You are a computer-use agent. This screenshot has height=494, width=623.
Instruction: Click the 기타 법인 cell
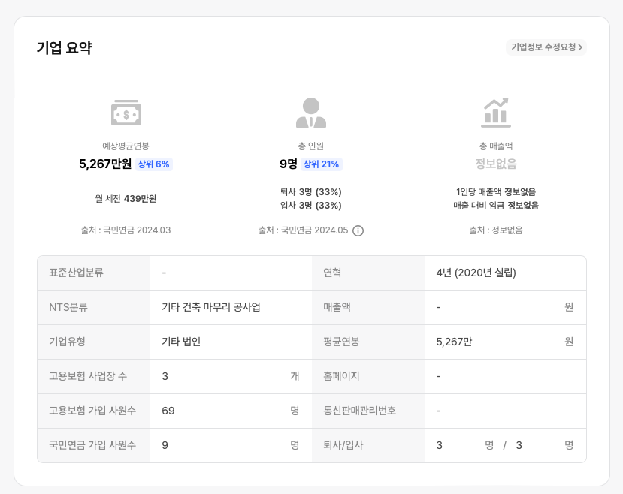pyautogui.click(x=181, y=342)
